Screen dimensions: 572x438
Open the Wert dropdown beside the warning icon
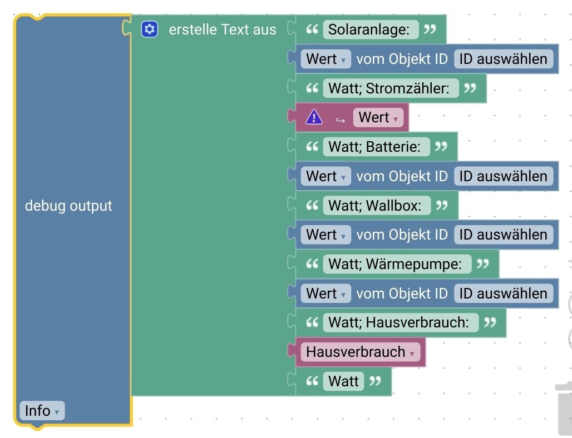(x=377, y=117)
